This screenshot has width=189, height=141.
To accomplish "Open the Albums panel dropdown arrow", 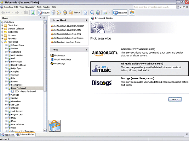I will [x=41, y=18].
